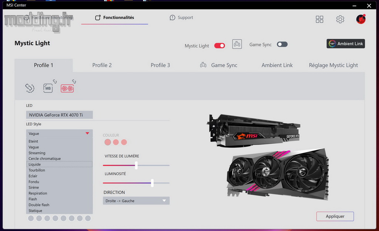This screenshot has height=231, width=379.
Task: Click the gamepad icon beside Mystic Light toggle
Action: coord(237,44)
